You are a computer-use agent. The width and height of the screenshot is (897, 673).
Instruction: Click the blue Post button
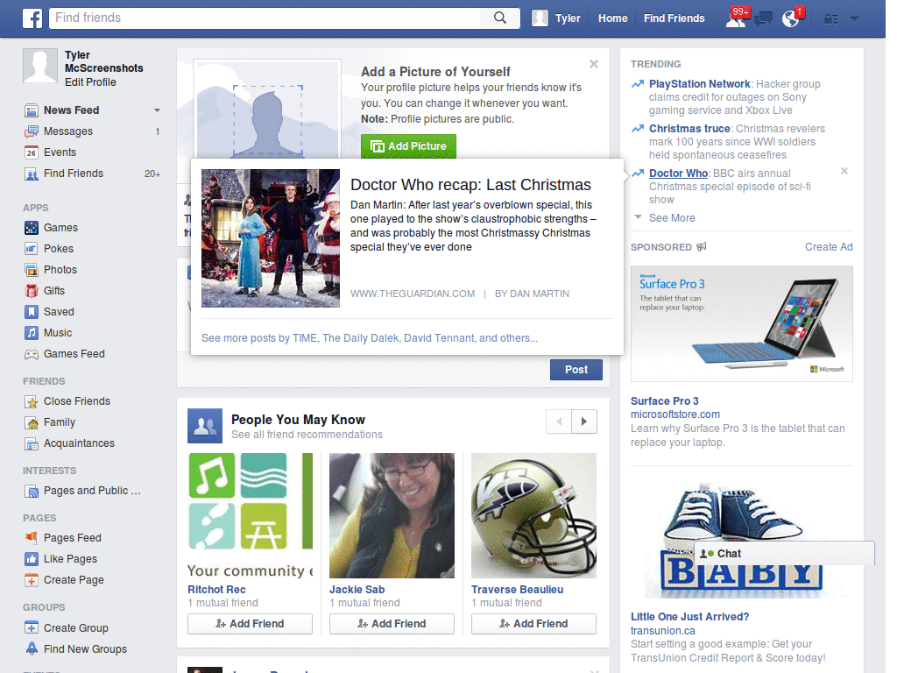pos(576,370)
